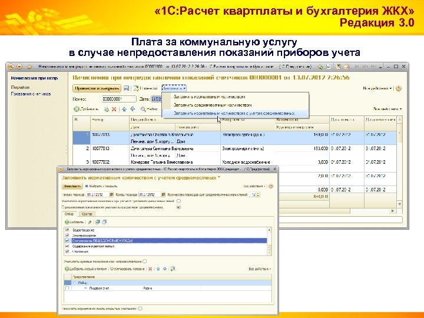Click the vertical scrollbar of the main table
This screenshot has height=318, width=424.
tap(400, 161)
